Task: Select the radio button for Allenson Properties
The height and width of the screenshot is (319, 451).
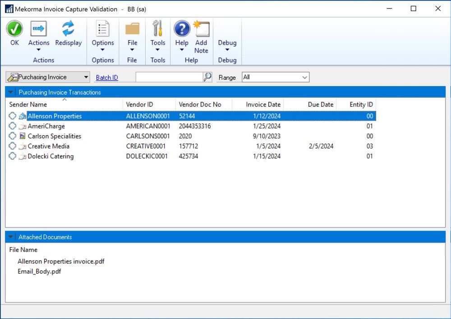Action: point(12,116)
